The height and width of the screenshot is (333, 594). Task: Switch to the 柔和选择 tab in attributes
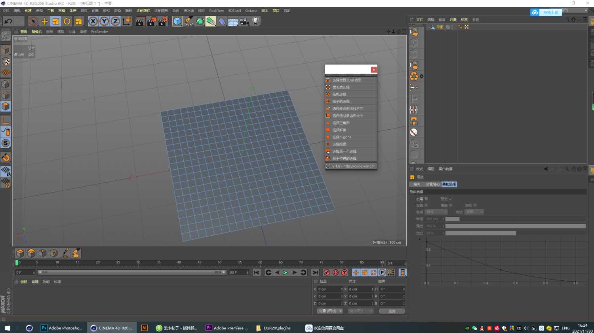tap(449, 184)
